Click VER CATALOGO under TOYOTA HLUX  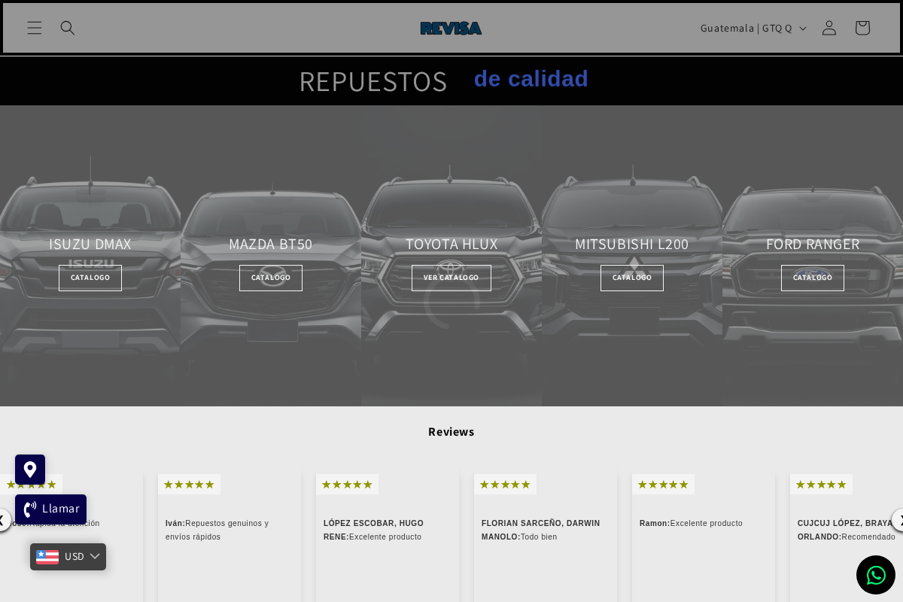(x=451, y=278)
